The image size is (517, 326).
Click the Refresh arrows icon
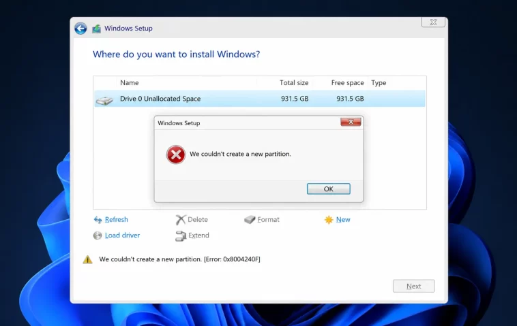pyautogui.click(x=98, y=220)
